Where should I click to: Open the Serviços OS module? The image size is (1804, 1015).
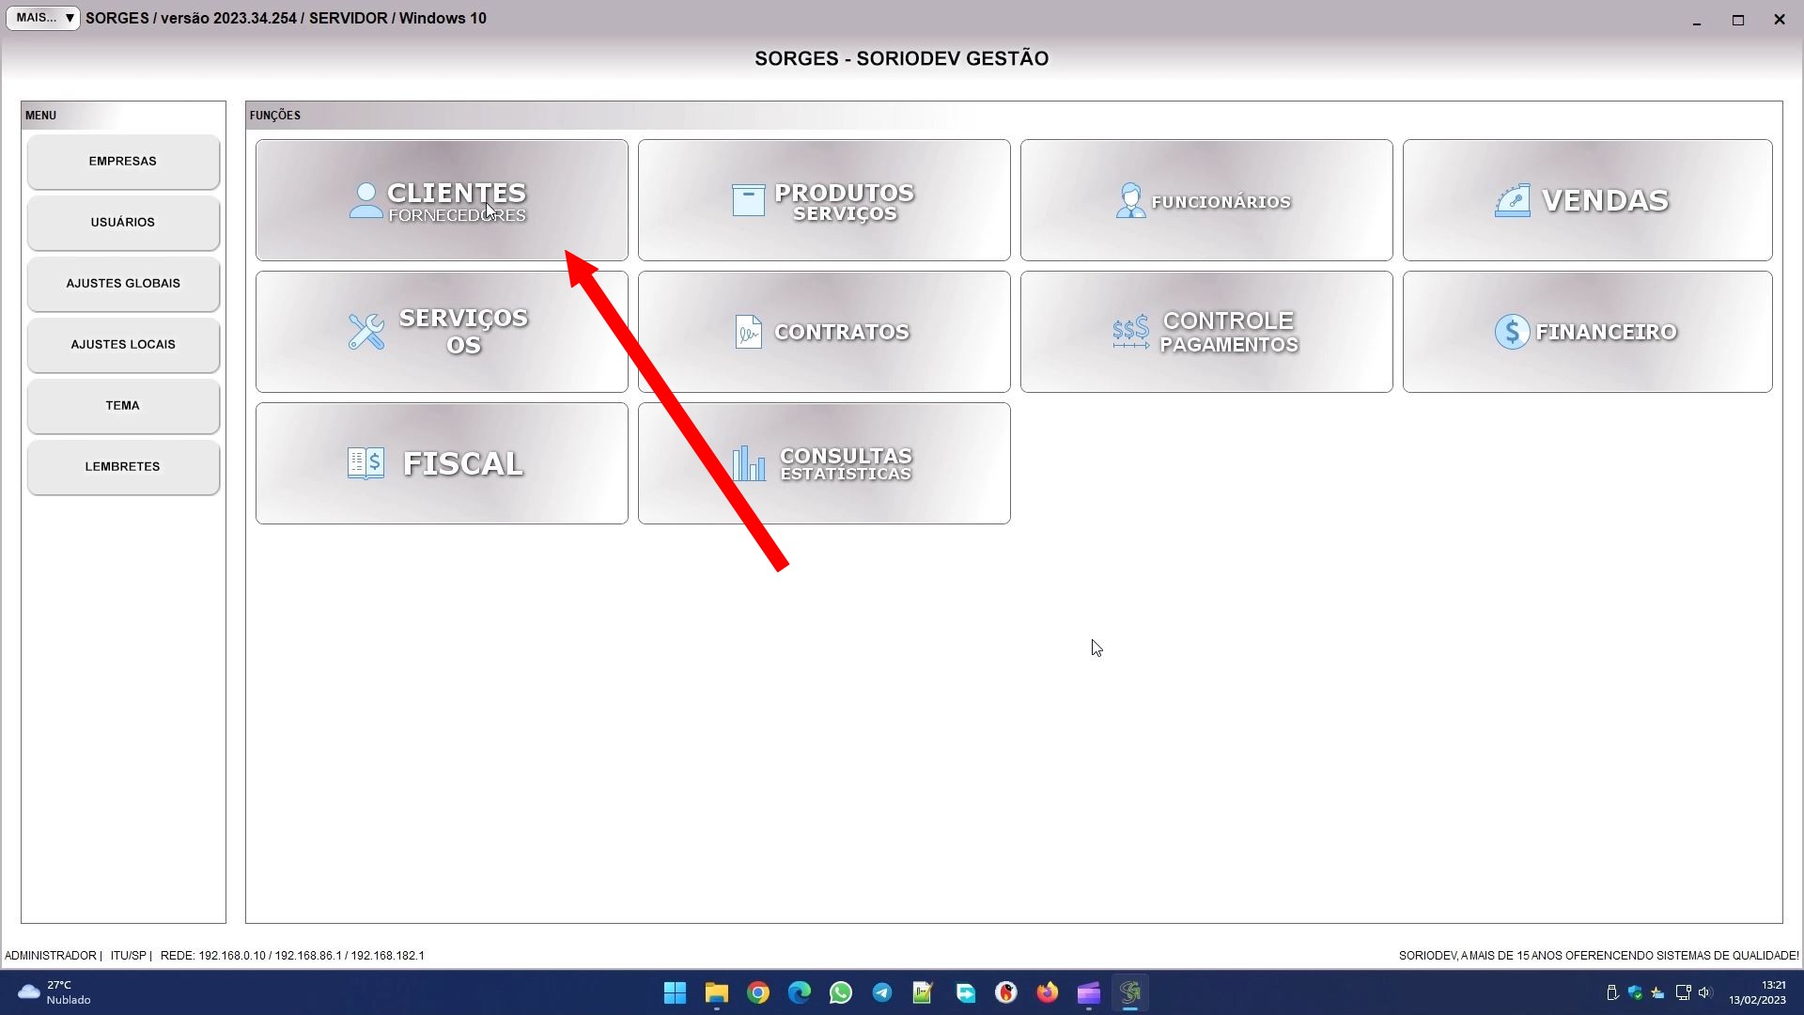click(442, 332)
